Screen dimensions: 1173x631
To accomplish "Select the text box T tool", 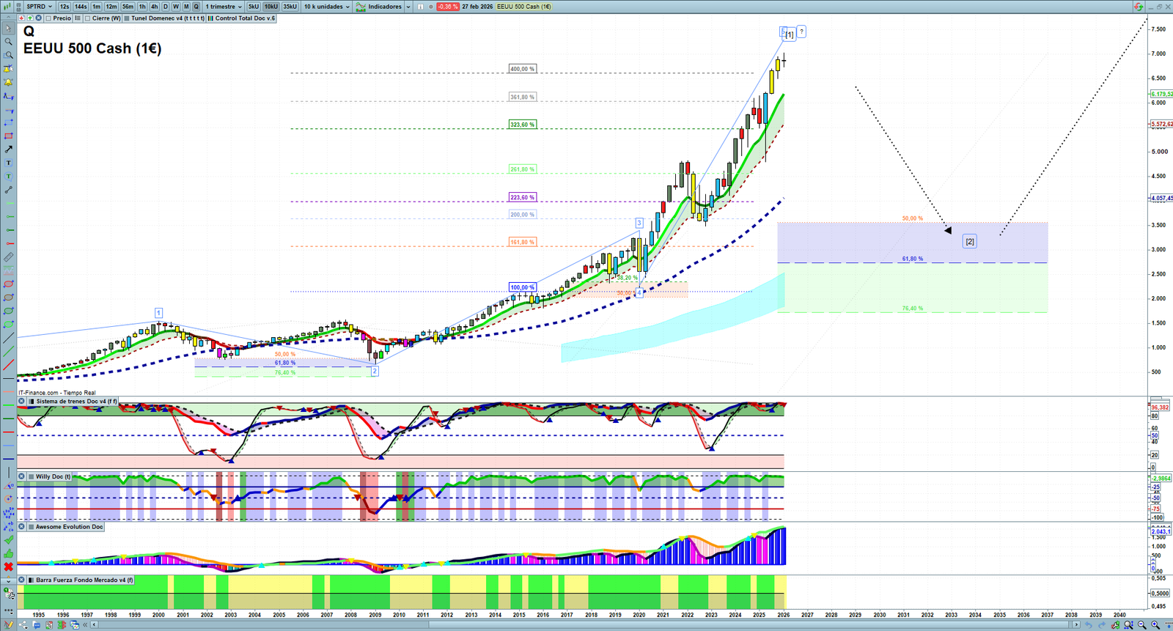I will tap(8, 163).
